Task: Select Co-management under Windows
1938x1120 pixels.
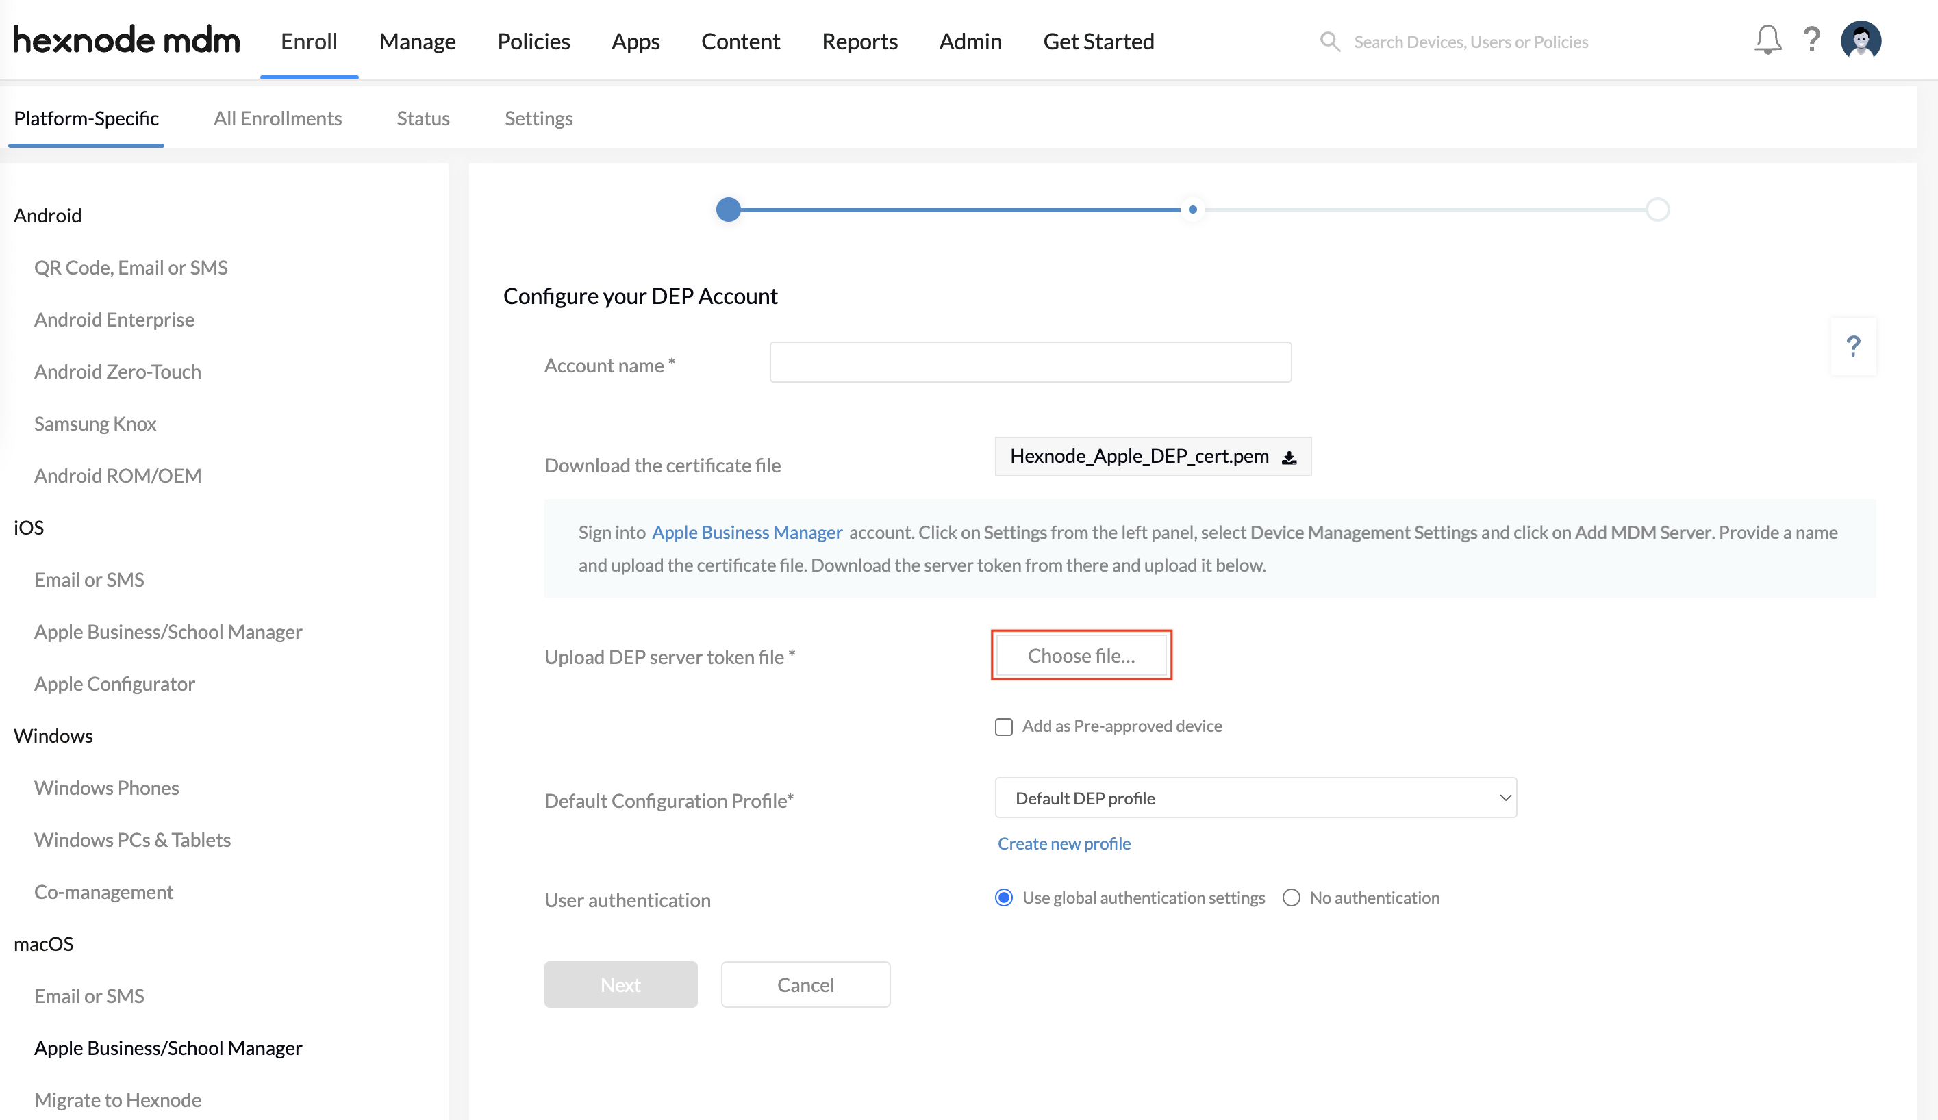Action: click(103, 892)
